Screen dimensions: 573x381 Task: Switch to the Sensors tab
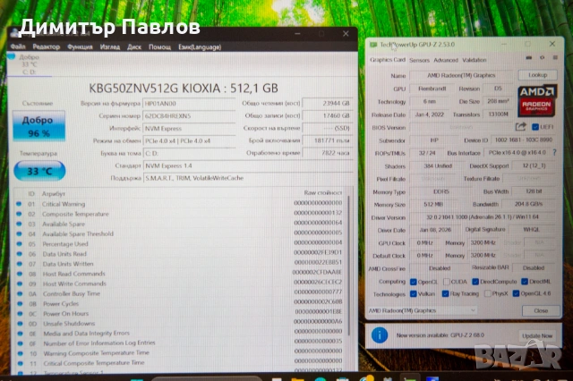point(419,60)
